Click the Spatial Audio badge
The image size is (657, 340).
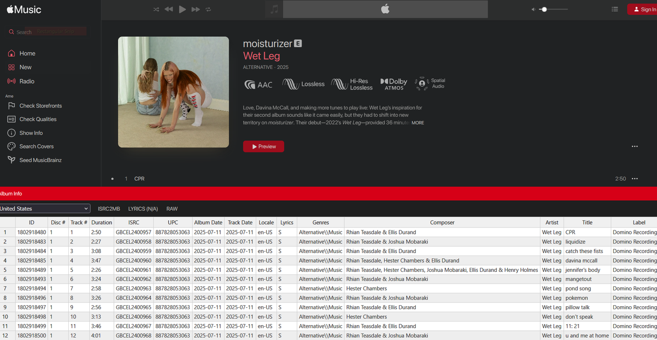tap(430, 83)
